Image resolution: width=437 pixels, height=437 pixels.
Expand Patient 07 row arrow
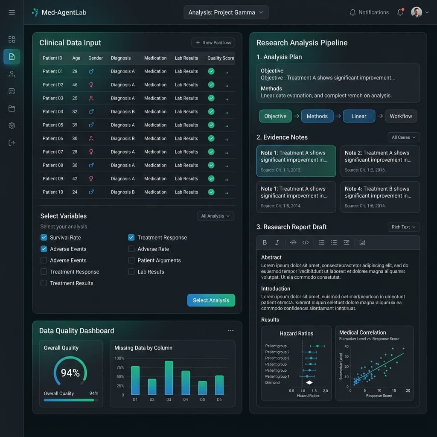click(227, 153)
